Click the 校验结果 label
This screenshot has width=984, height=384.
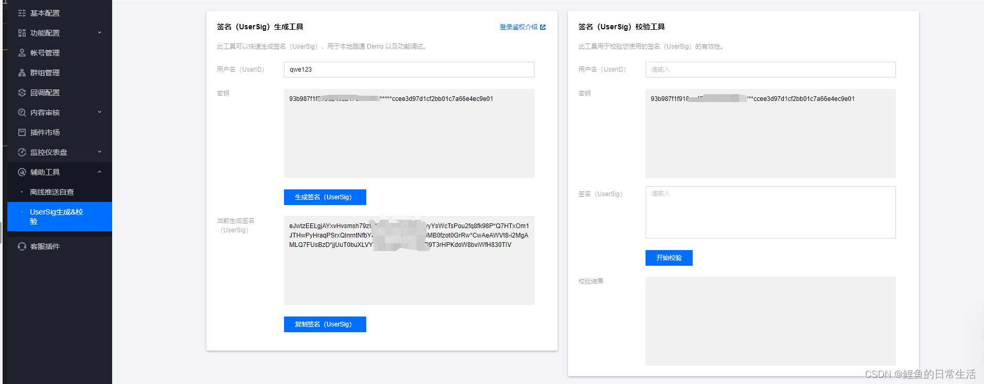[x=591, y=281]
